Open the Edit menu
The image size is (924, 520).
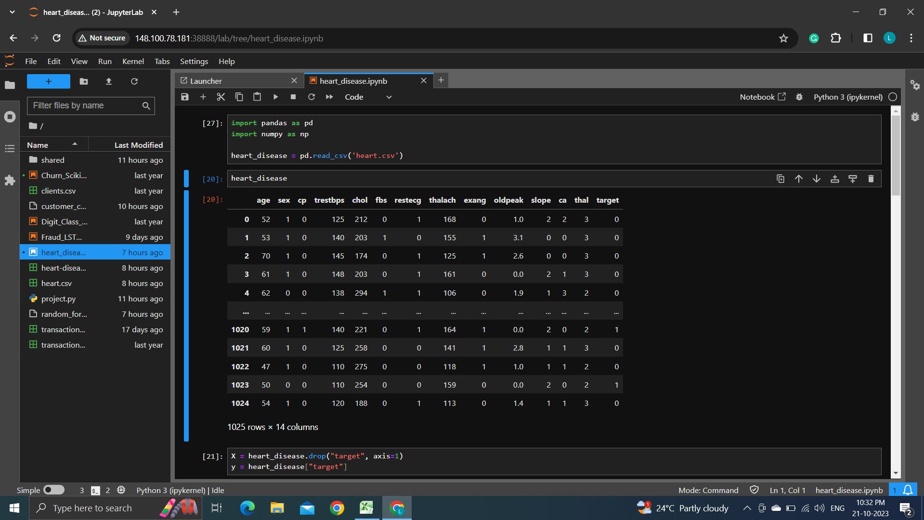pos(54,61)
